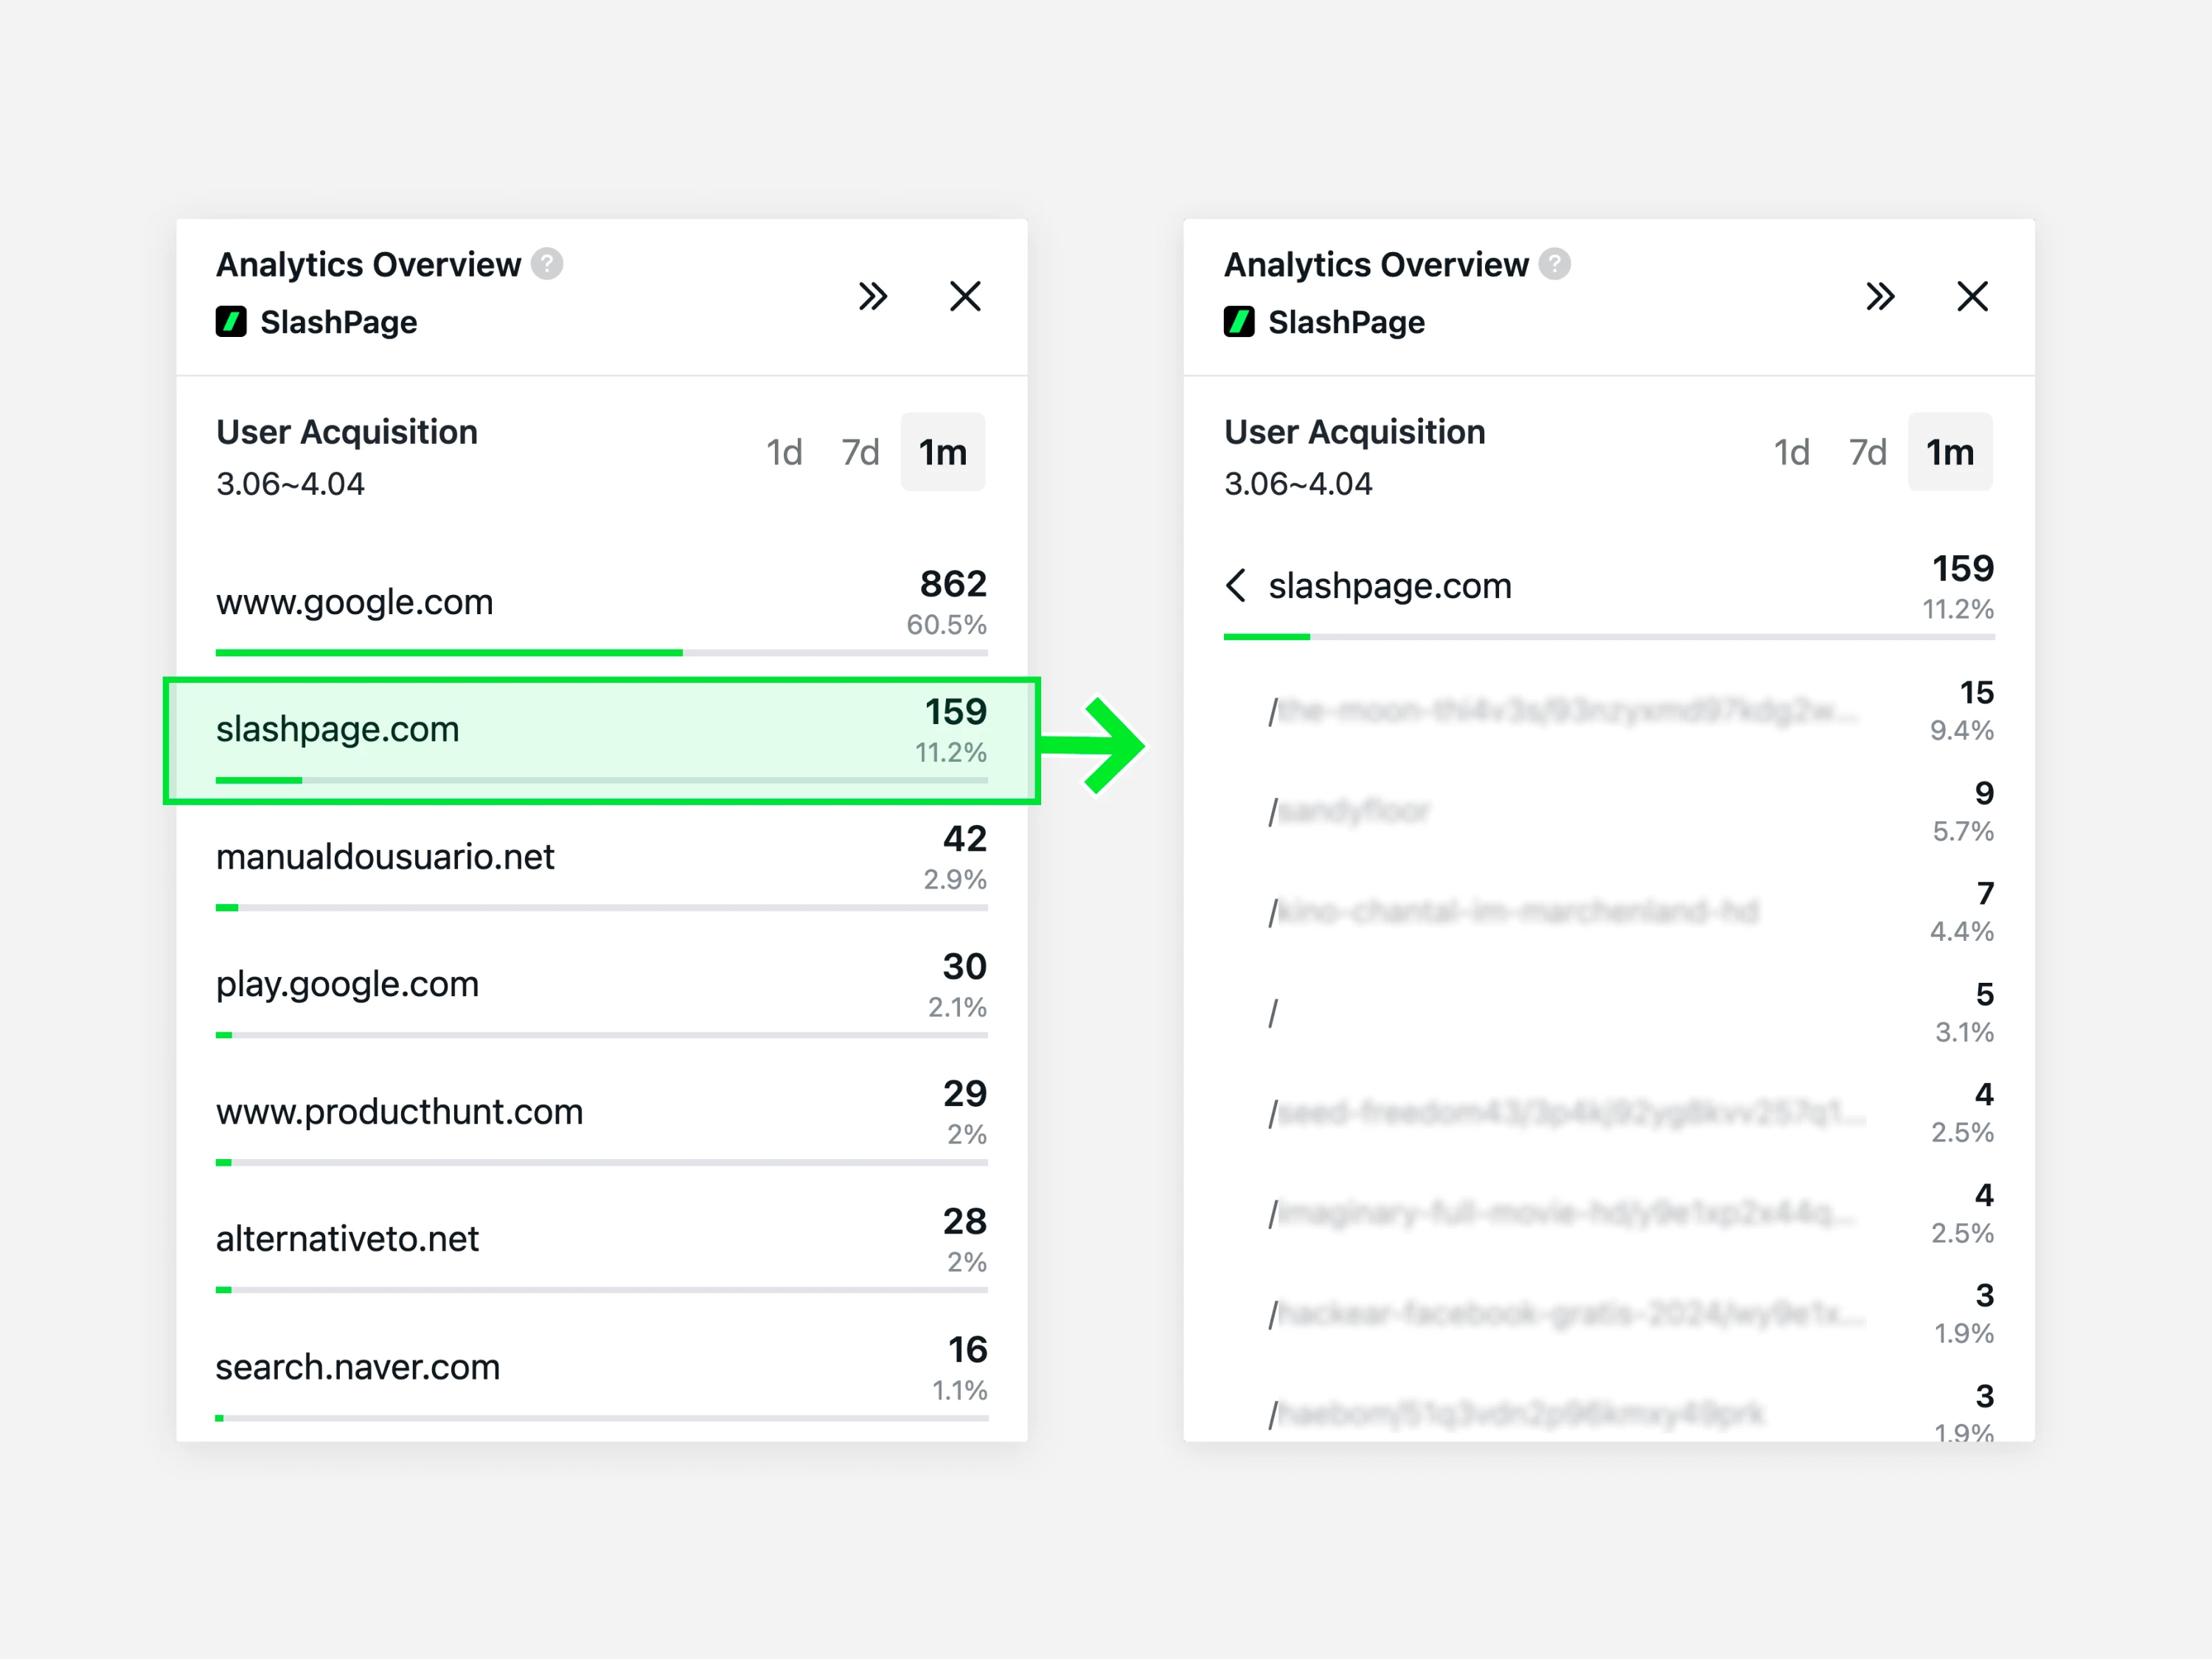
Task: Click SlashPage logo icon in left panel
Action: 231,322
